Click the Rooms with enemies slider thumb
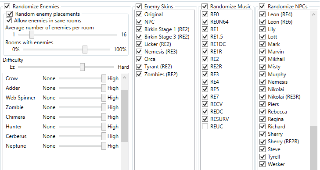 coord(85,50)
